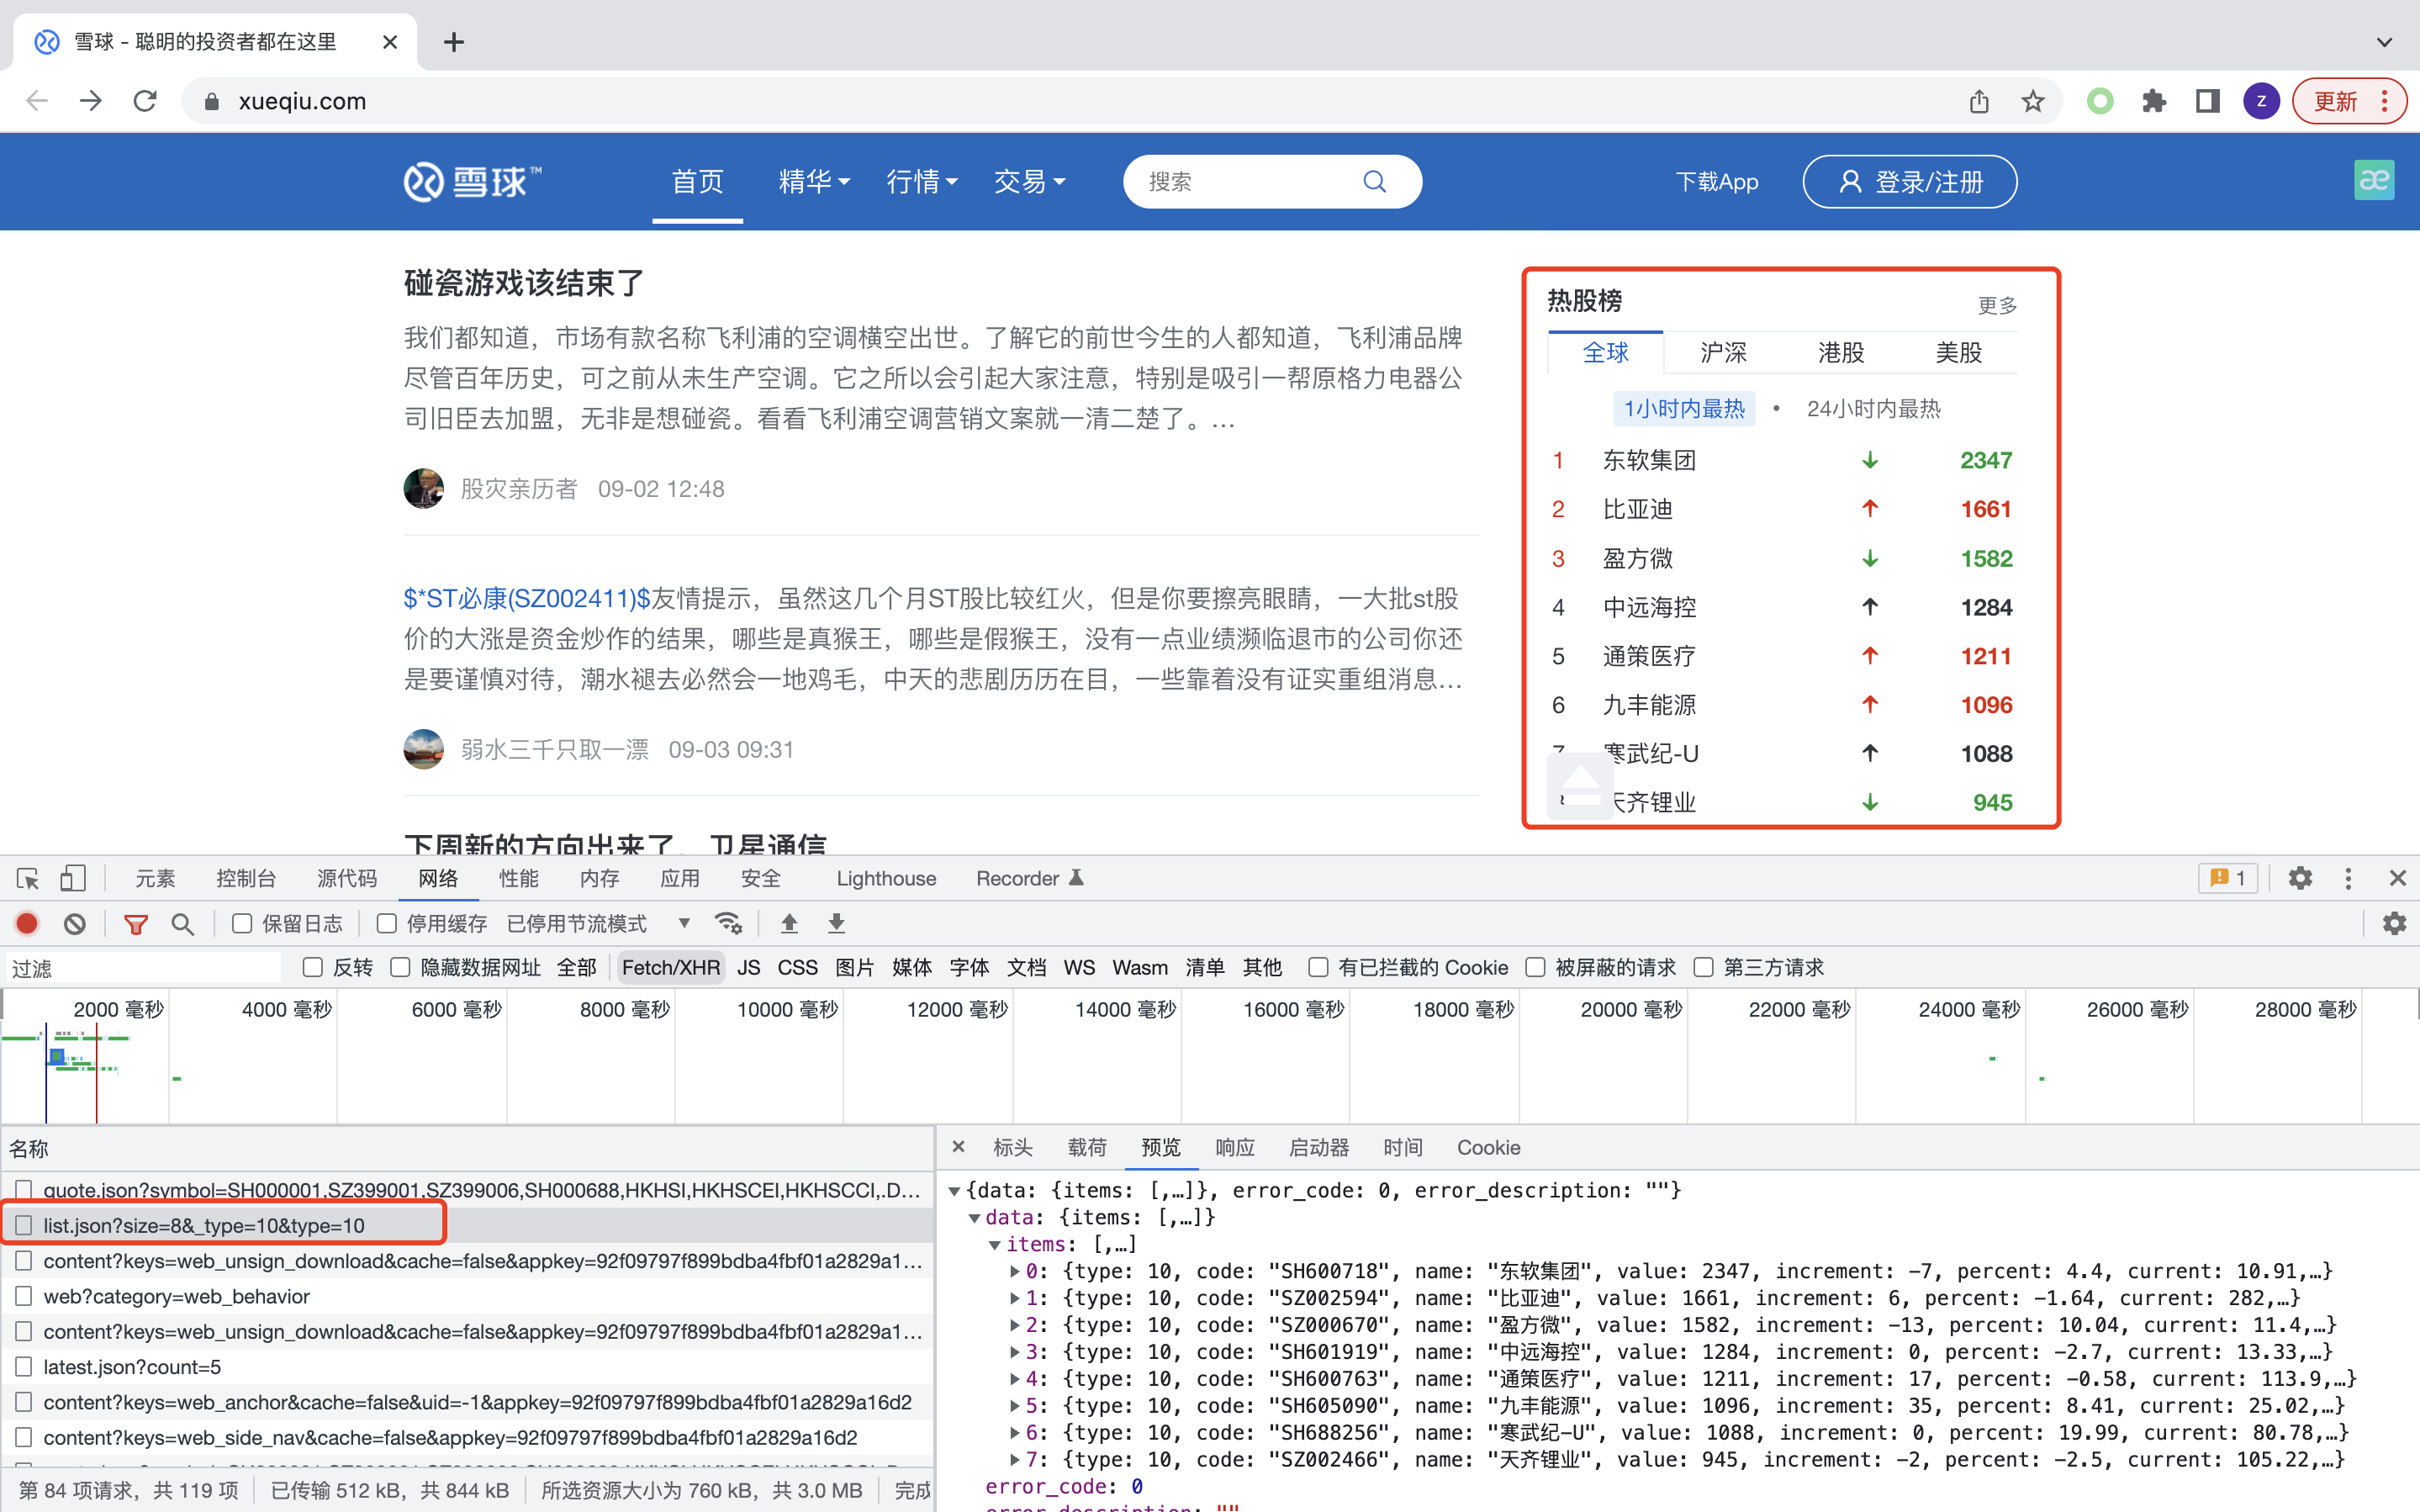Select the DevTools inspect element icon
The height and width of the screenshot is (1512, 2420).
click(28, 878)
